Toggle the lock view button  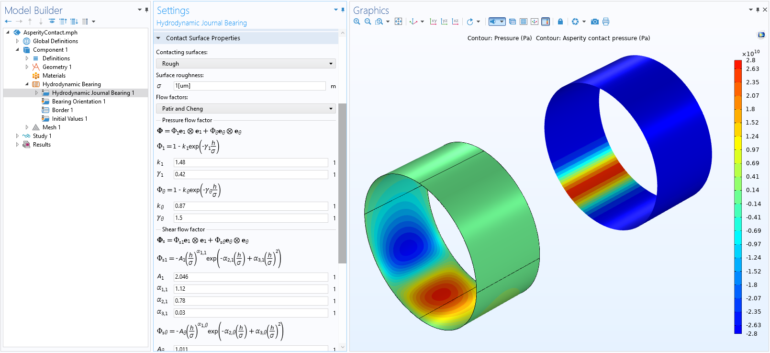[x=560, y=22]
